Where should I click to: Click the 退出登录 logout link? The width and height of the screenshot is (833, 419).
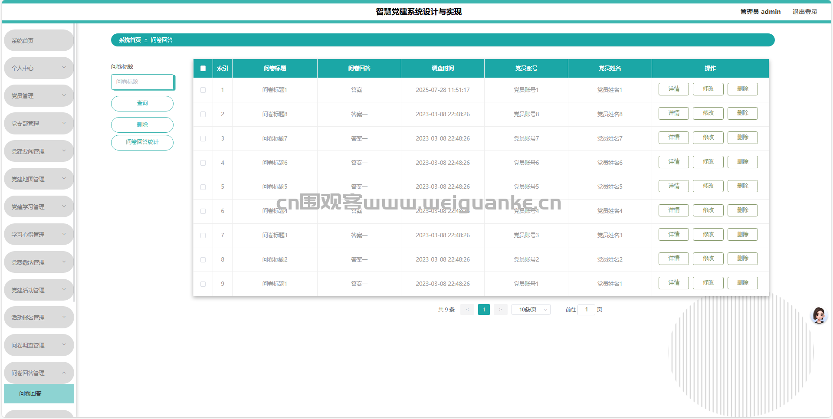805,12
